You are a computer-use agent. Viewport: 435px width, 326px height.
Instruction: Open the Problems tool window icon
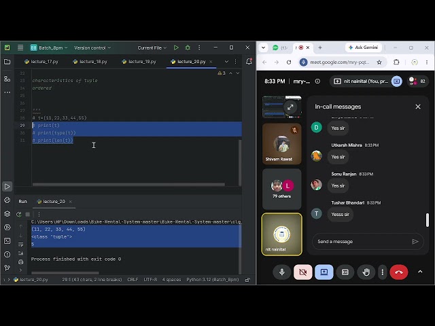7,254
